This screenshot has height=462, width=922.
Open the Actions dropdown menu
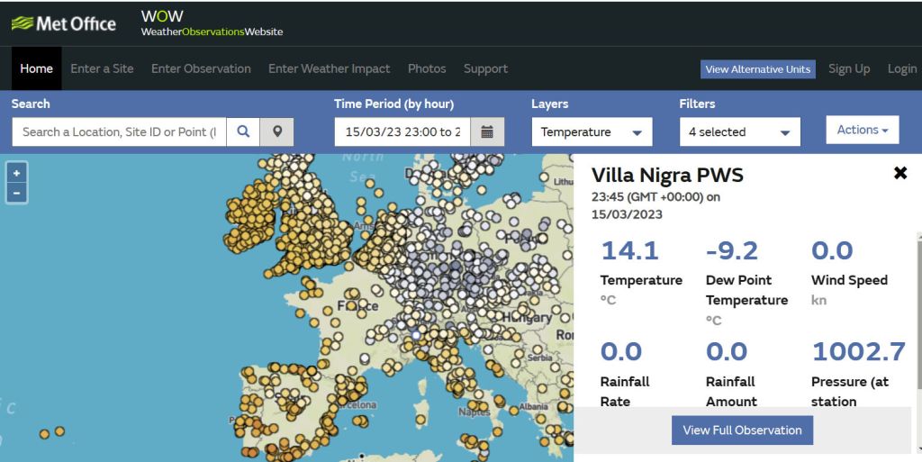pyautogui.click(x=862, y=130)
